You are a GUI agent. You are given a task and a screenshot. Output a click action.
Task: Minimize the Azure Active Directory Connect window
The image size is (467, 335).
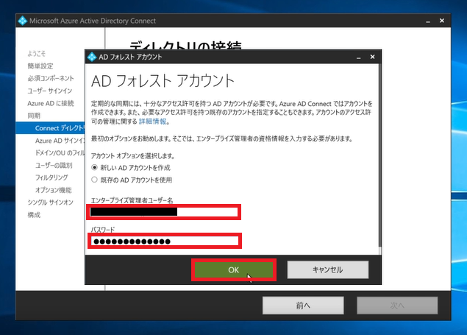tap(428, 21)
